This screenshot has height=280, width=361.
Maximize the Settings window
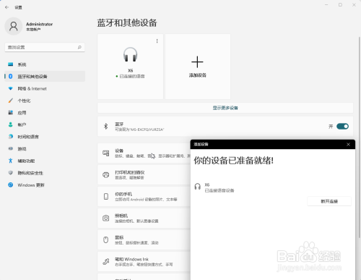(x=340, y=4)
